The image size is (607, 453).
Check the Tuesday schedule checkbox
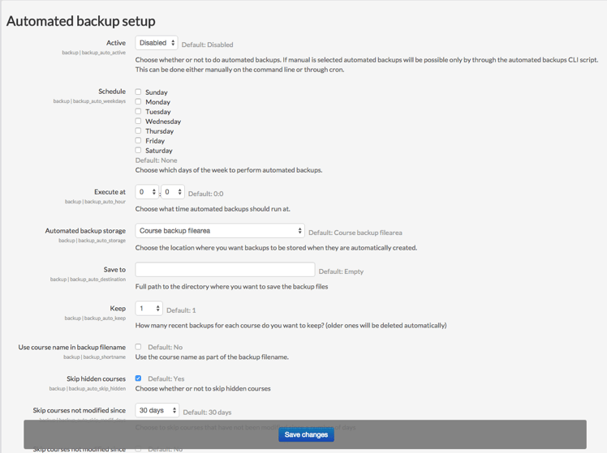point(138,111)
